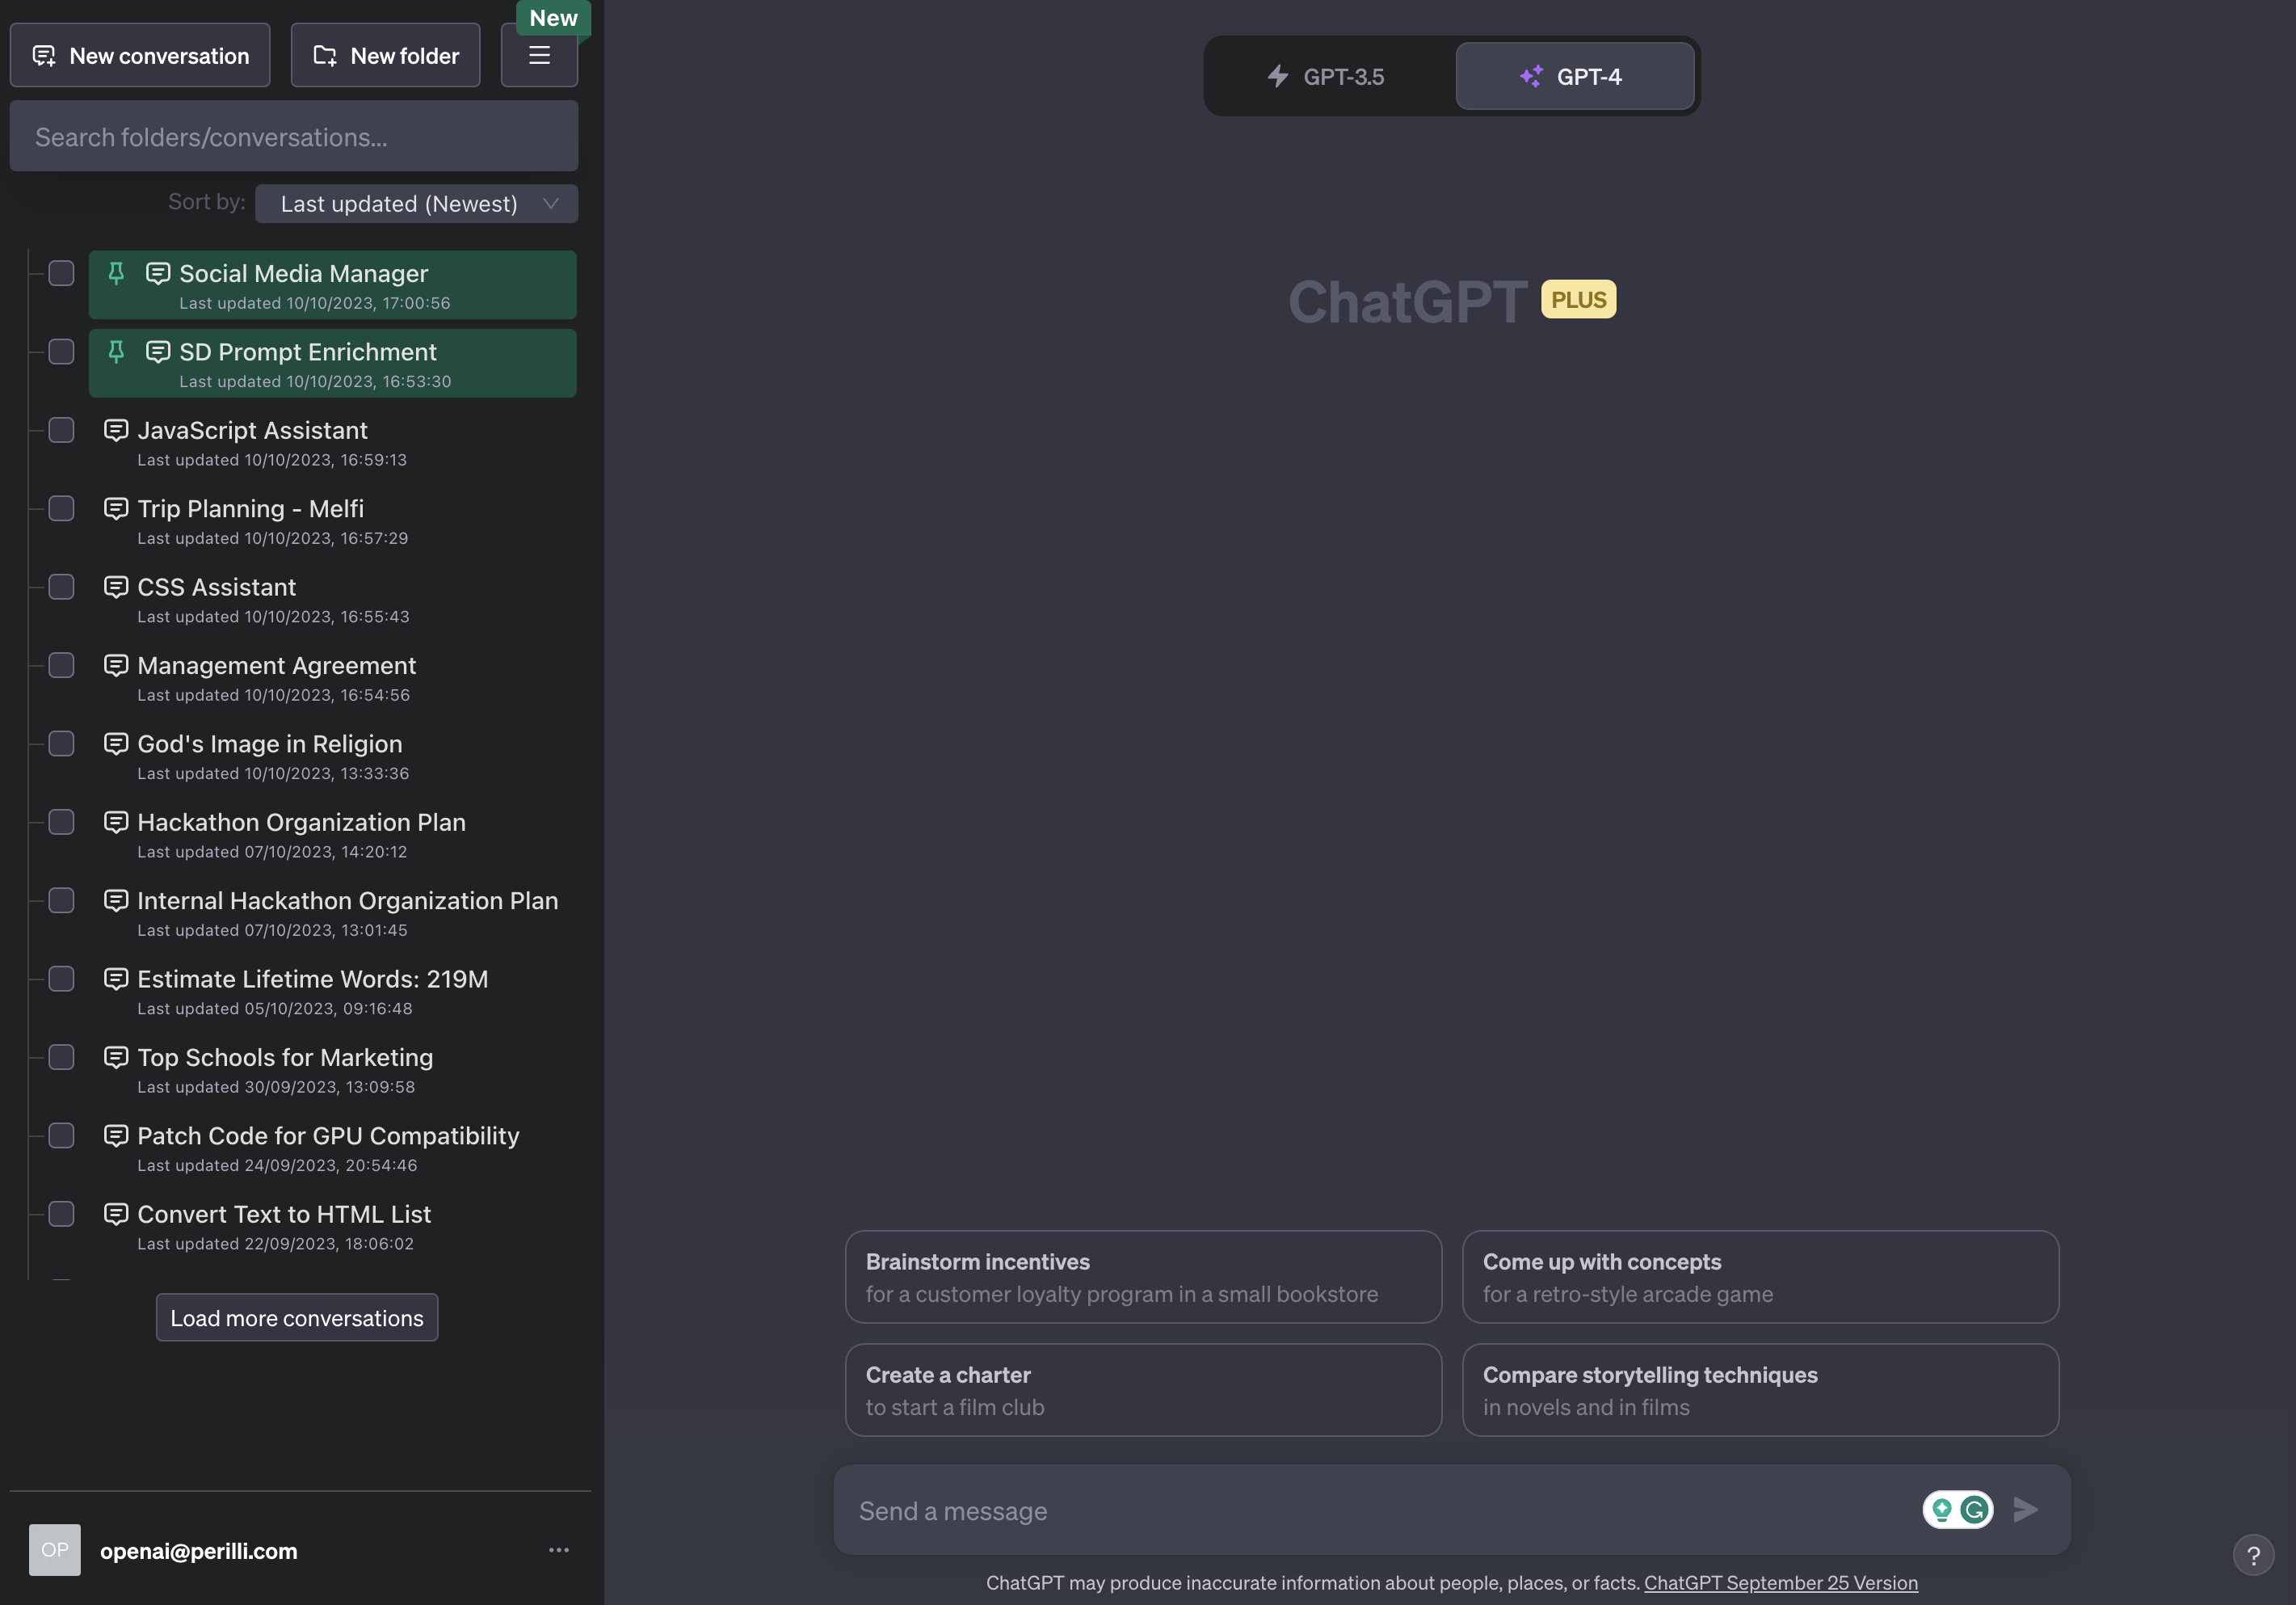
Task: Pick the Come up with concepts suggestion
Action: [1760, 1277]
